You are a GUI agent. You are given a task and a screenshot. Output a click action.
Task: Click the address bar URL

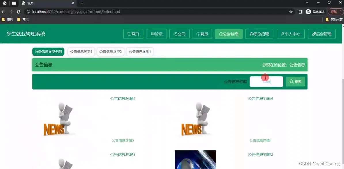coord(76,12)
